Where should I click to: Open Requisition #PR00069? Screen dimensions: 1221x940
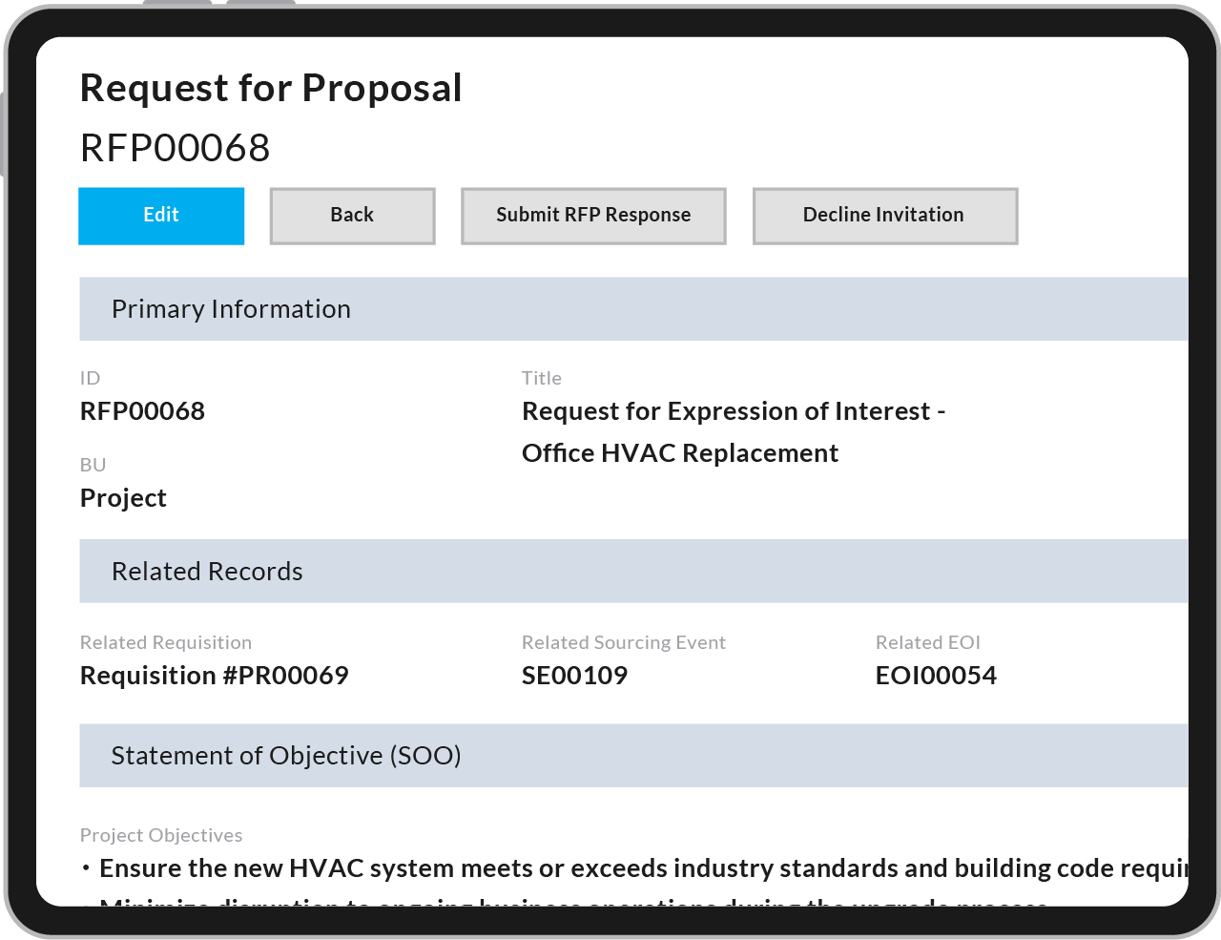214,676
